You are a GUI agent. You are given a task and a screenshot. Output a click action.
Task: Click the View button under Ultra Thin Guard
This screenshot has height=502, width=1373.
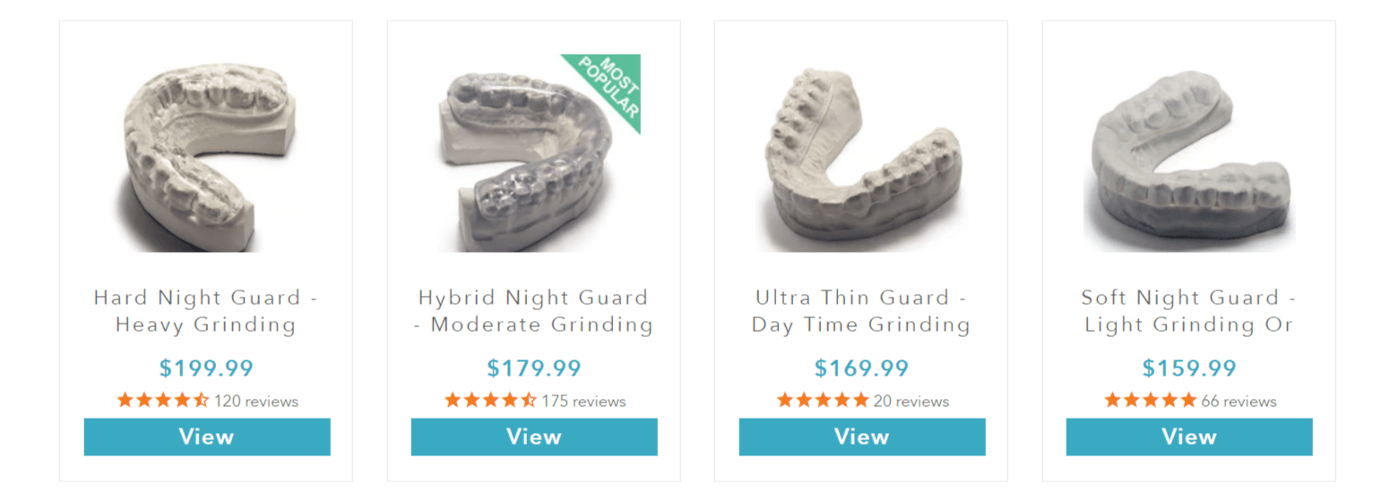[x=862, y=437]
